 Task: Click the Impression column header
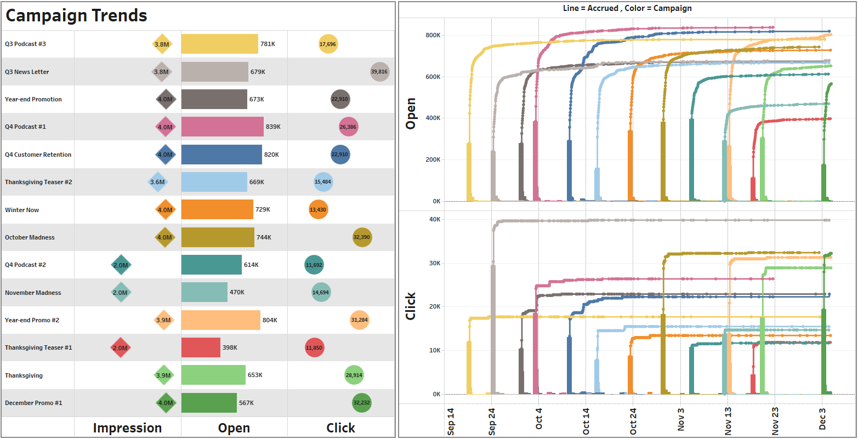[x=127, y=428]
